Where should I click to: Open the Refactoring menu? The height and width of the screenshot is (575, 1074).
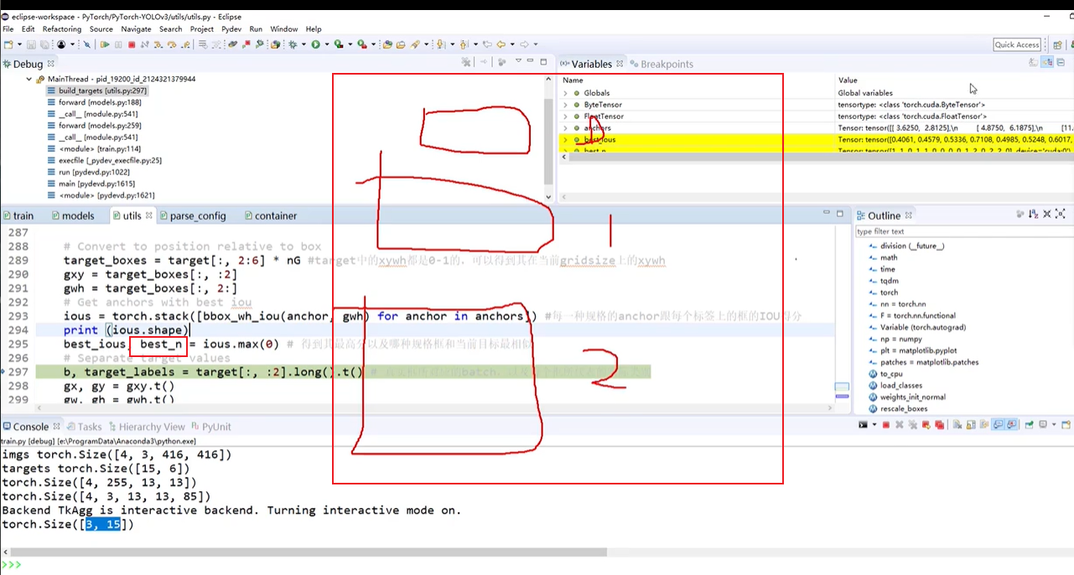coord(62,28)
